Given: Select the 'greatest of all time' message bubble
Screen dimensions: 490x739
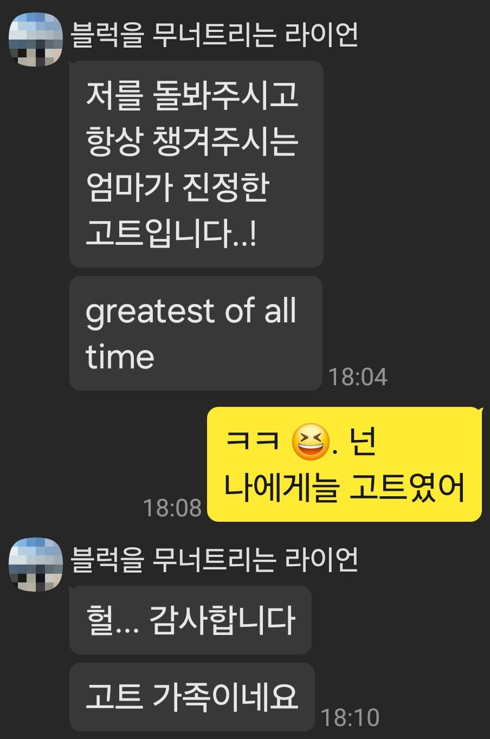Looking at the screenshot, I should (196, 333).
